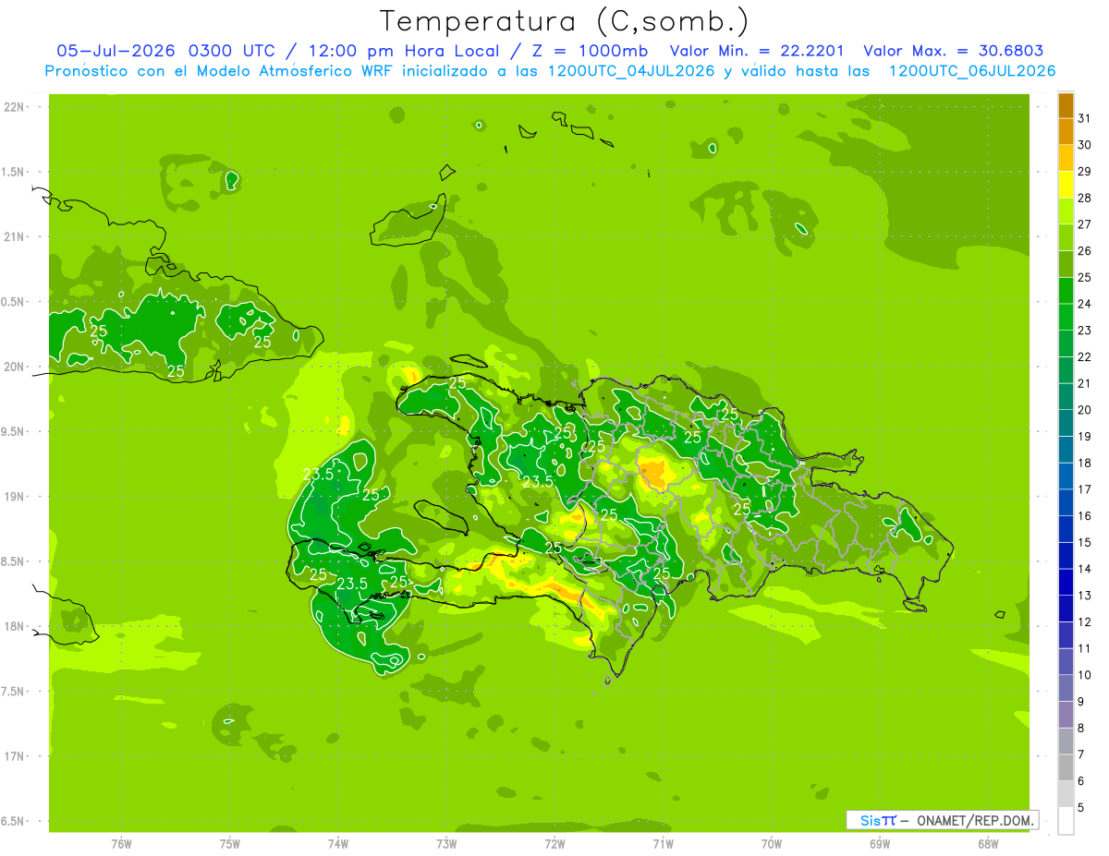The width and height of the screenshot is (1109, 856).
Task: Click the legend value "15"
Action: 1085,542
